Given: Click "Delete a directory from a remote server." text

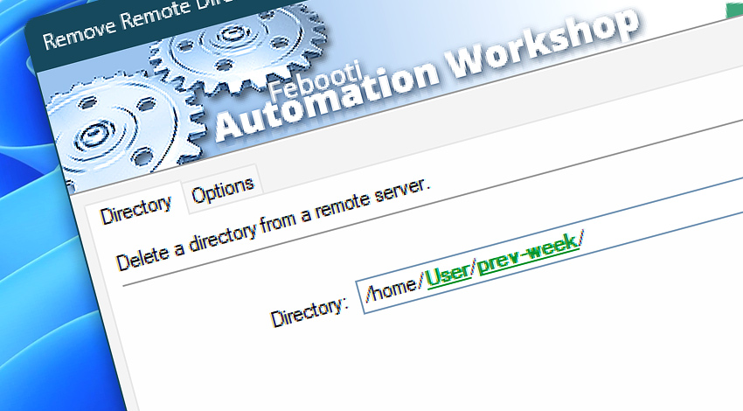Looking at the screenshot, I should 274,226.
